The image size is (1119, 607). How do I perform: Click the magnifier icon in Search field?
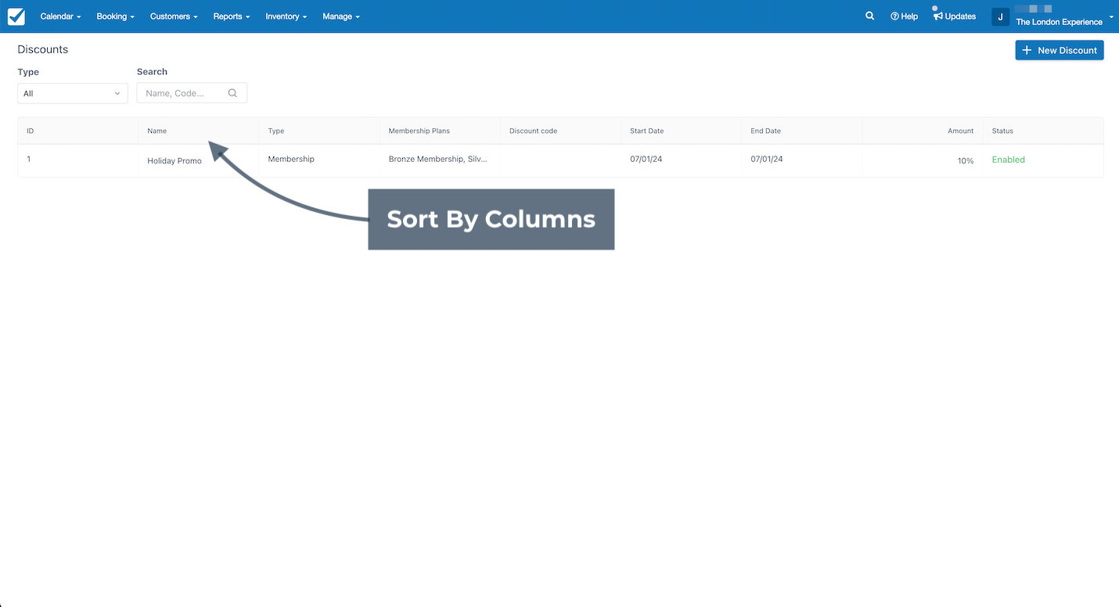point(232,93)
